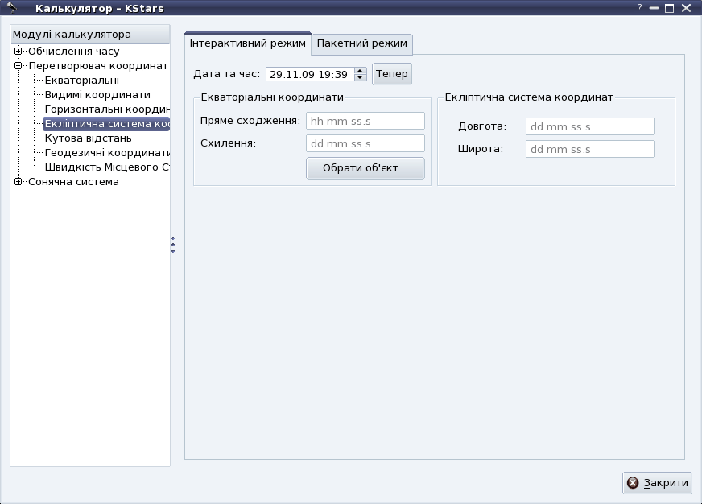Increase date-time with the up arrow

[x=360, y=70]
